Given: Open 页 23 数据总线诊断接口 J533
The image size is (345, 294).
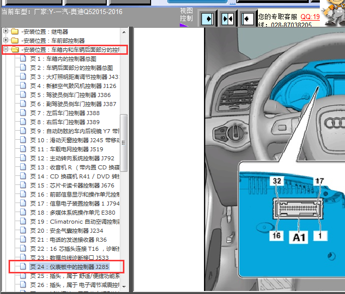Looking at the screenshot, I should coord(70,257).
